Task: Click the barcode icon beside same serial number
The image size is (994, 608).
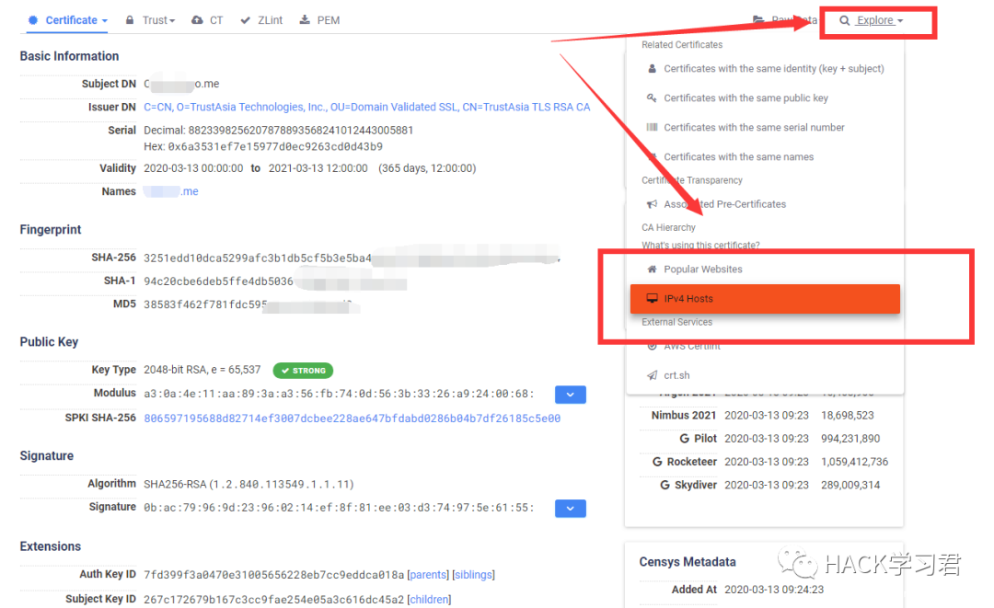Action: 652,127
